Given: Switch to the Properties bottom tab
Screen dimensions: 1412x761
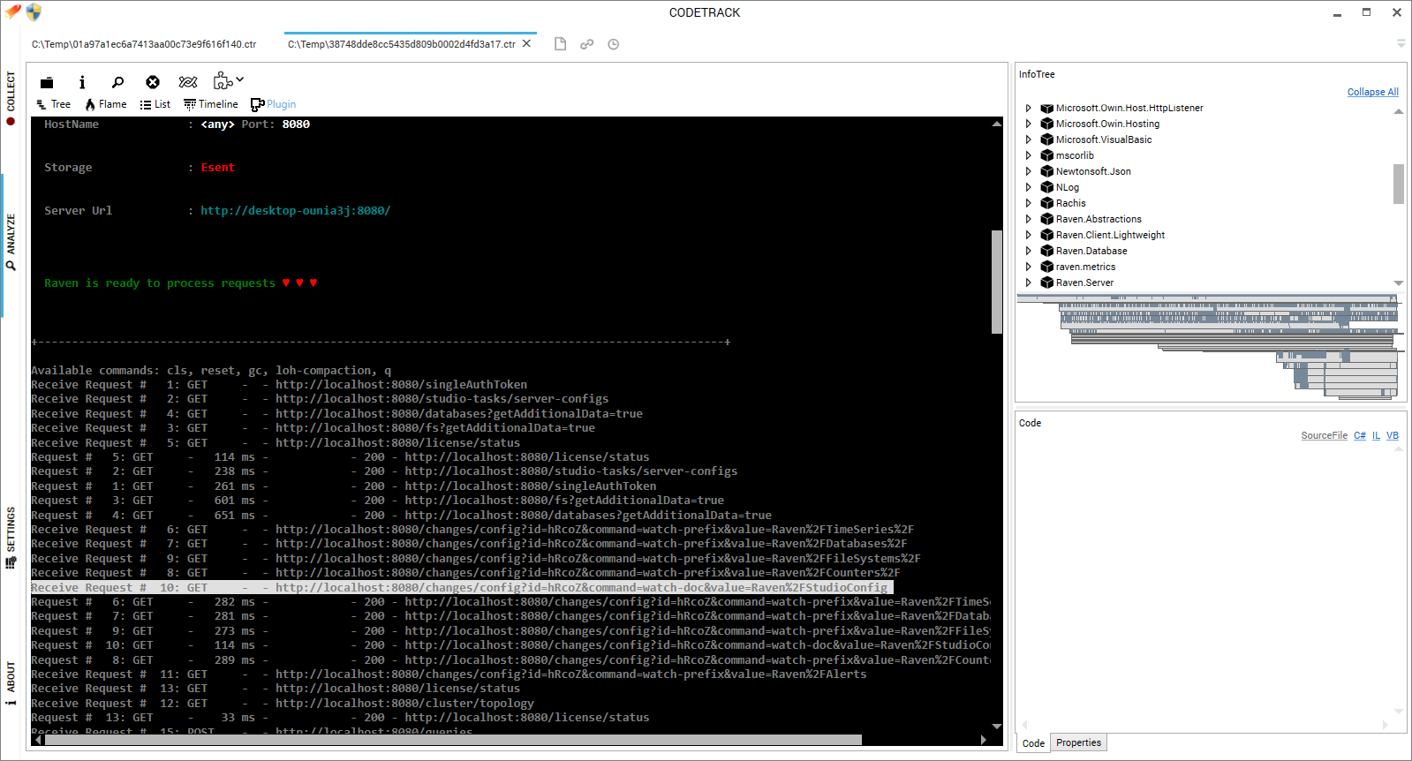Looking at the screenshot, I should (x=1078, y=742).
